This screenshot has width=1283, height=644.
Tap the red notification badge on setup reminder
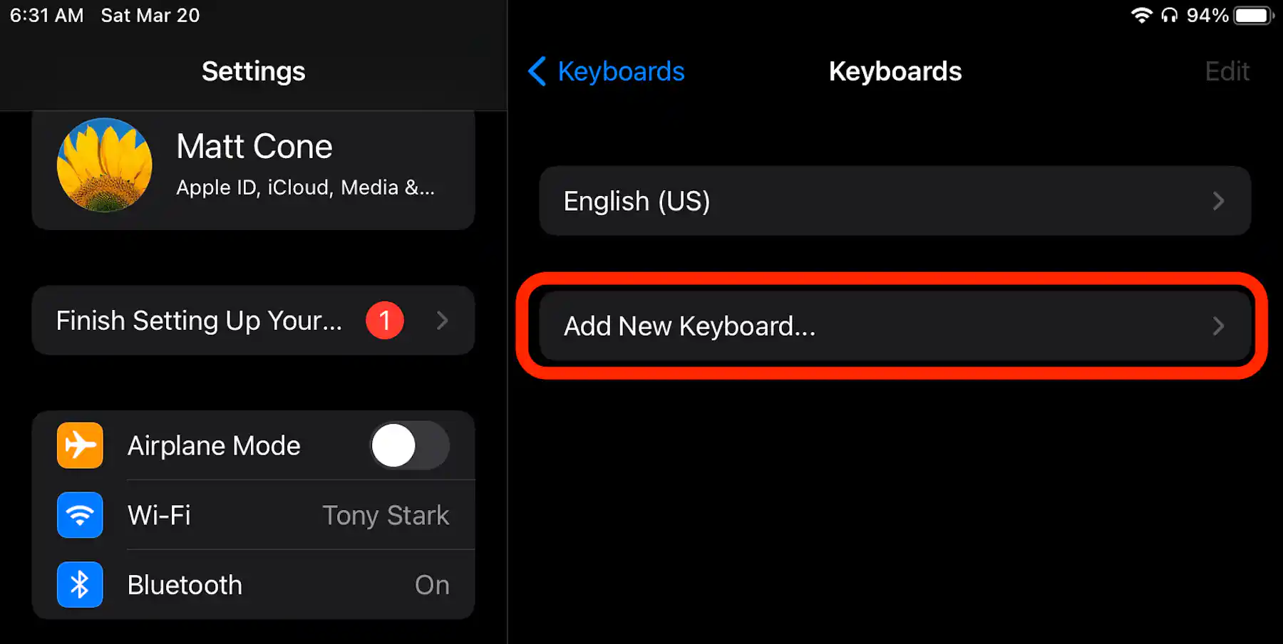click(x=384, y=321)
